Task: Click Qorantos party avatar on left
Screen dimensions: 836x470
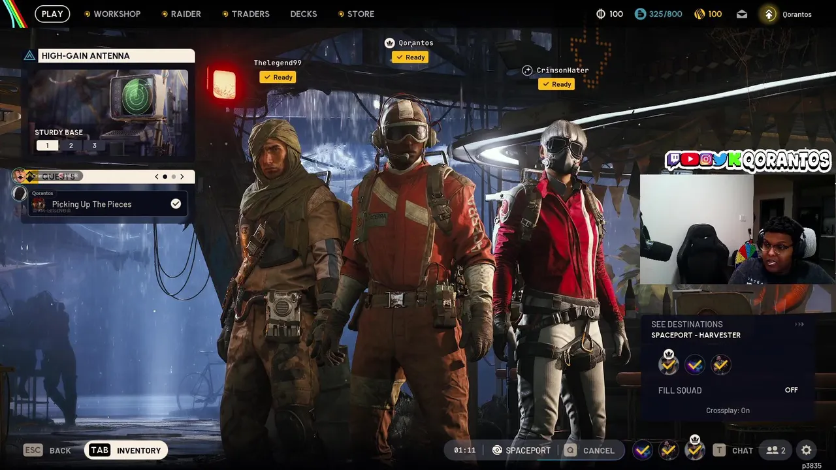Action: (x=20, y=193)
